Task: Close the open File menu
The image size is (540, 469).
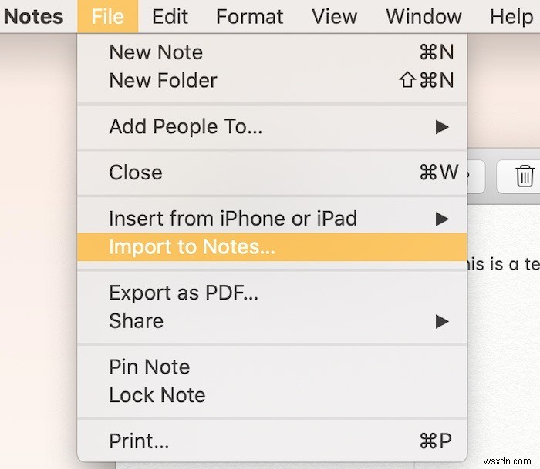Action: [108, 16]
